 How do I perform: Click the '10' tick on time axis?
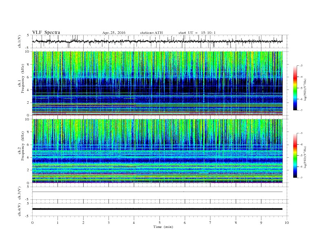[x=287, y=223]
